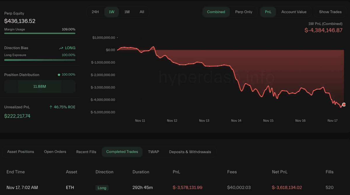Select the 1W time range
The height and width of the screenshot is (195, 350).
(111, 12)
